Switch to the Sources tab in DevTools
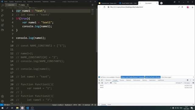Viewport: 195px width, 110px height. click(122, 80)
